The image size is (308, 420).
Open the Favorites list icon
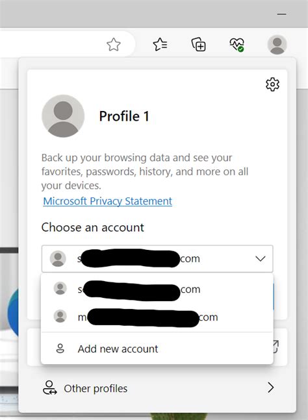click(x=160, y=44)
